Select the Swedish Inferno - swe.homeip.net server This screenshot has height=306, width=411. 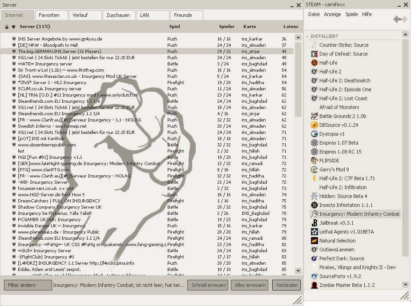147,126
